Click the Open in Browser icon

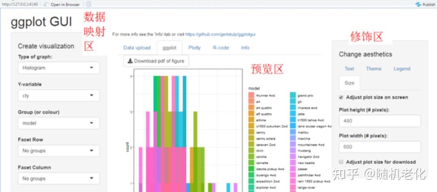pyautogui.click(x=46, y=4)
